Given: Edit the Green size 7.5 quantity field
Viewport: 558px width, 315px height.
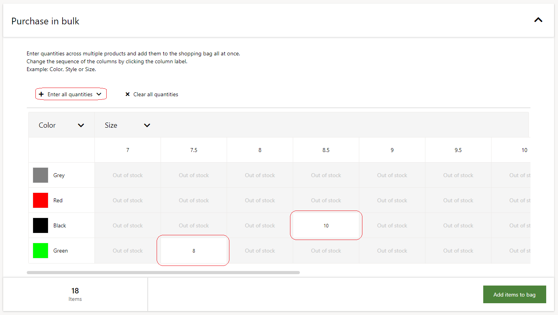Looking at the screenshot, I should tap(194, 251).
